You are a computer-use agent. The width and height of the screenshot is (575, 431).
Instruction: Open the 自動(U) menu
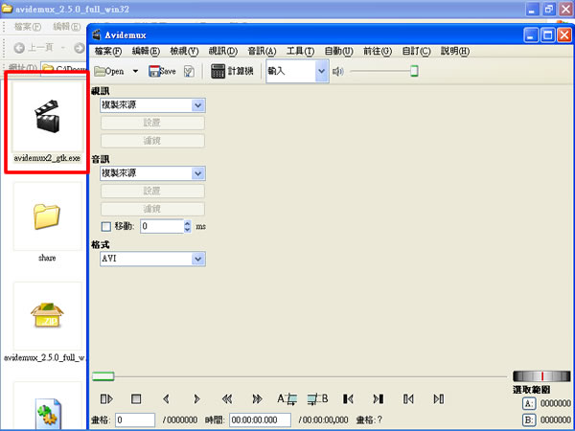[x=339, y=51]
